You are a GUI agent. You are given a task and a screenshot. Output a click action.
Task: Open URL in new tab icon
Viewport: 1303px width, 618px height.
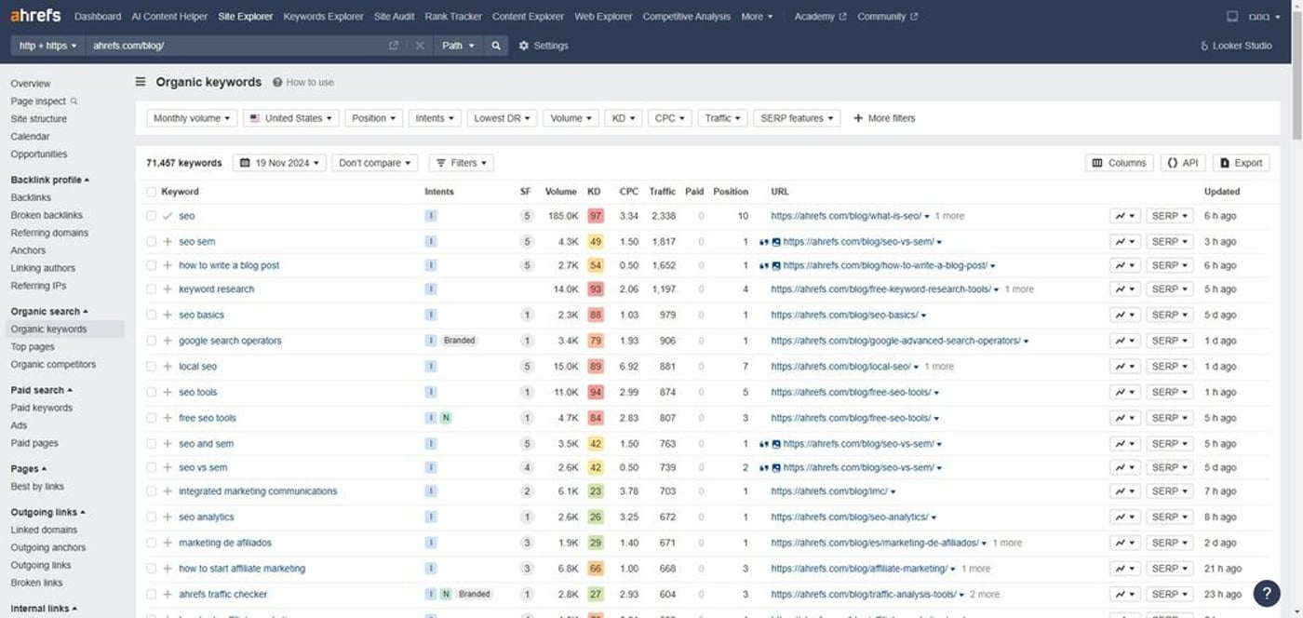click(x=394, y=46)
